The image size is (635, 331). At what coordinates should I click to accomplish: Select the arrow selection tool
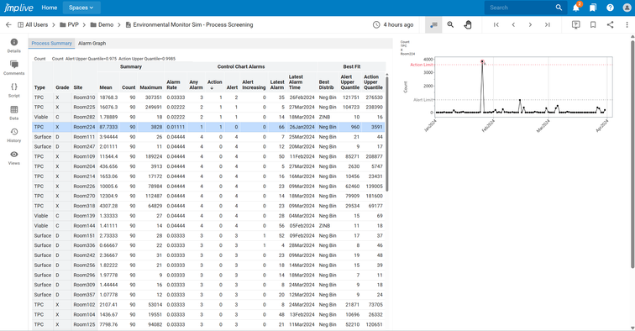pyautogui.click(x=433, y=24)
